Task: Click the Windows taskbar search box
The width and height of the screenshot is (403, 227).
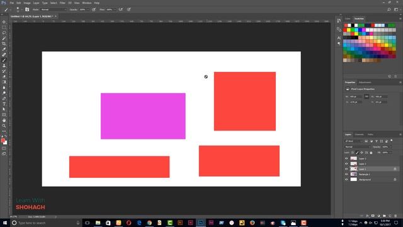Action: [46, 223]
